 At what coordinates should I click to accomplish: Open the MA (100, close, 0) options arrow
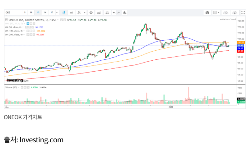pyautogui.click(x=24, y=31)
